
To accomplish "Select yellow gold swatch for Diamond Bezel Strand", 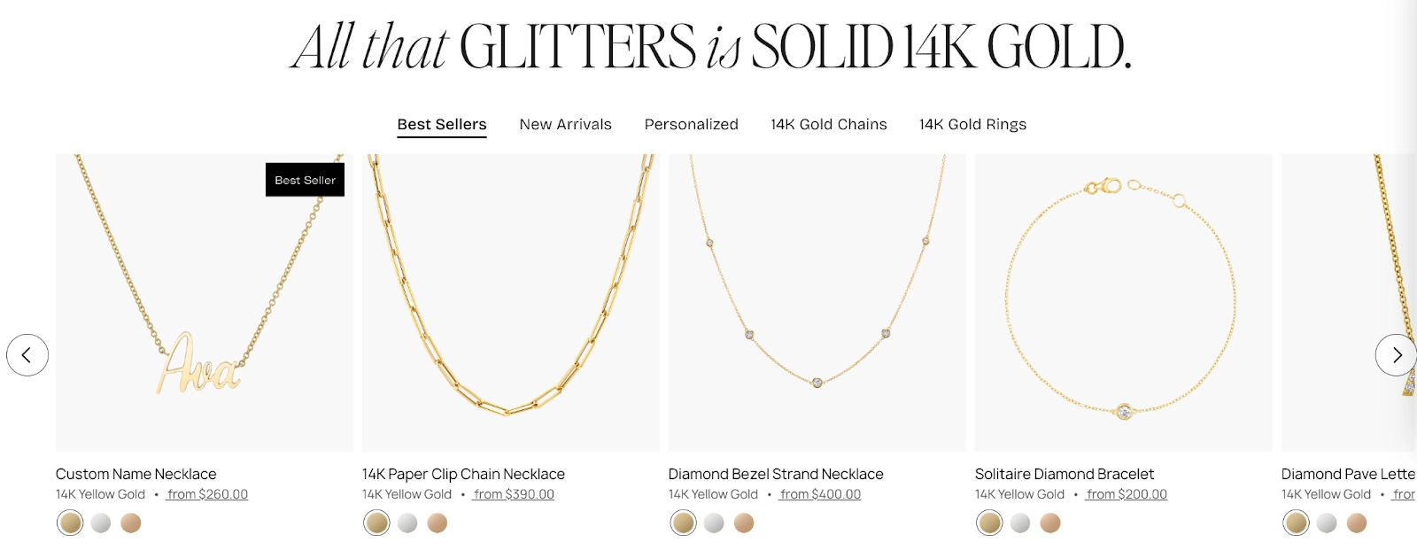I will point(682,523).
